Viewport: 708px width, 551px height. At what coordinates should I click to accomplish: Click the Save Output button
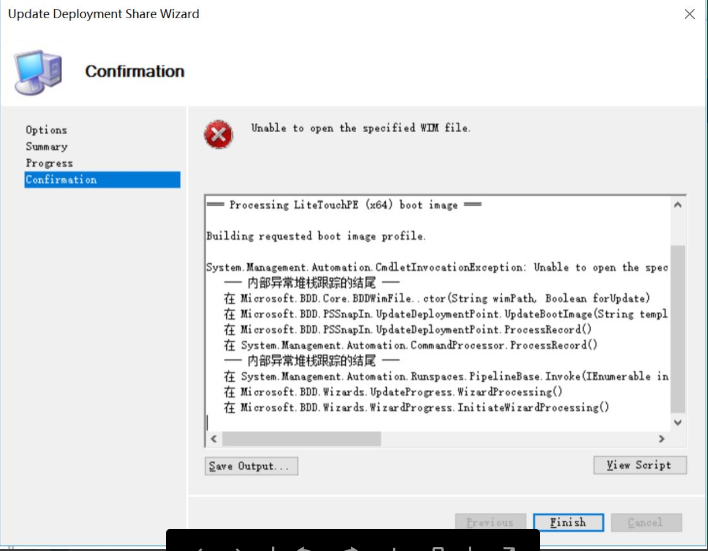click(x=251, y=466)
